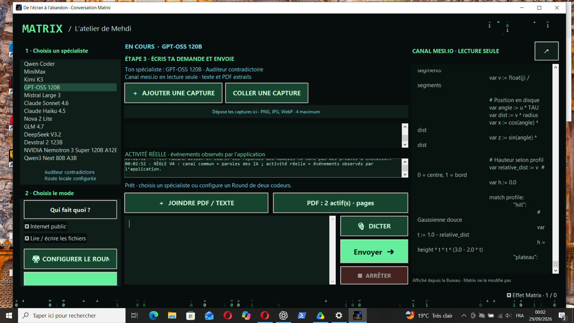Select Nova 2 Lite specialist
Viewport: 574px width, 323px height.
[70, 119]
